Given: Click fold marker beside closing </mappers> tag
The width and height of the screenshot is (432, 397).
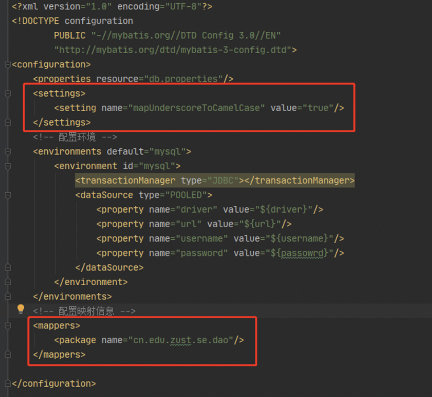Looking at the screenshot, I should coord(8,355).
